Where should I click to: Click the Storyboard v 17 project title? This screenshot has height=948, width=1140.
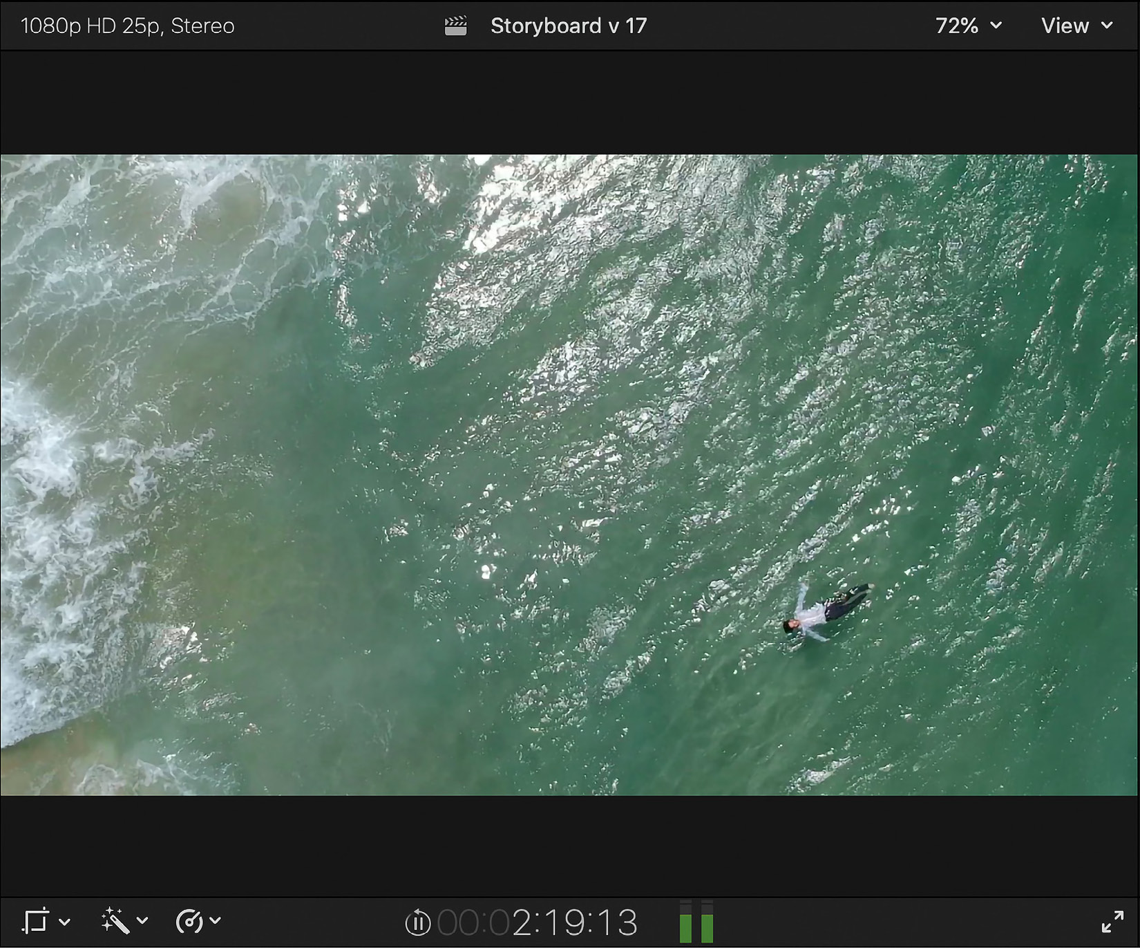(x=569, y=26)
